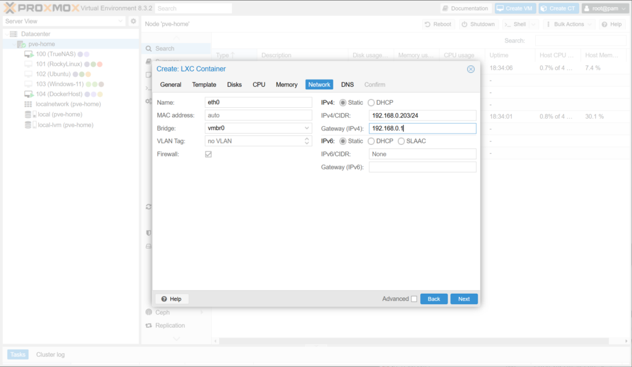The width and height of the screenshot is (632, 367).
Task: Select SLAAC for IPv6
Action: pos(401,141)
